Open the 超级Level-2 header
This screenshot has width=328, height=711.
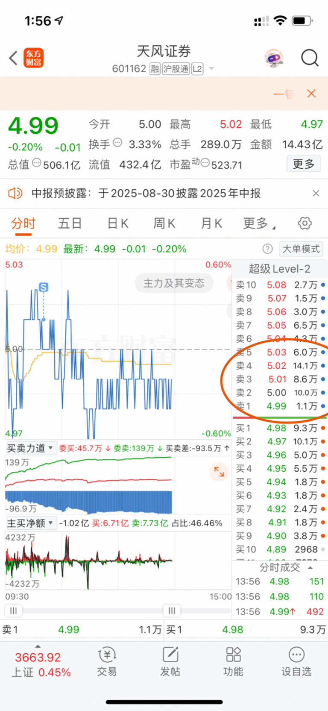tap(280, 269)
